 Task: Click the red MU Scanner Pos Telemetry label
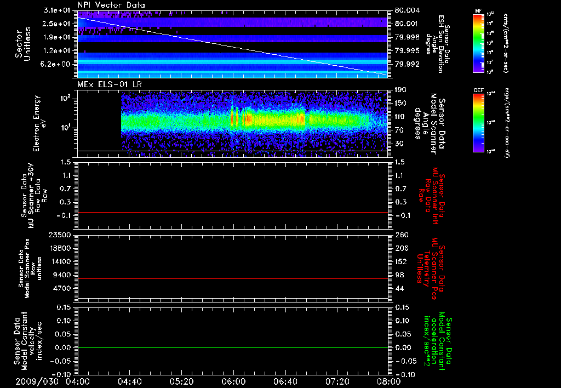(431, 269)
